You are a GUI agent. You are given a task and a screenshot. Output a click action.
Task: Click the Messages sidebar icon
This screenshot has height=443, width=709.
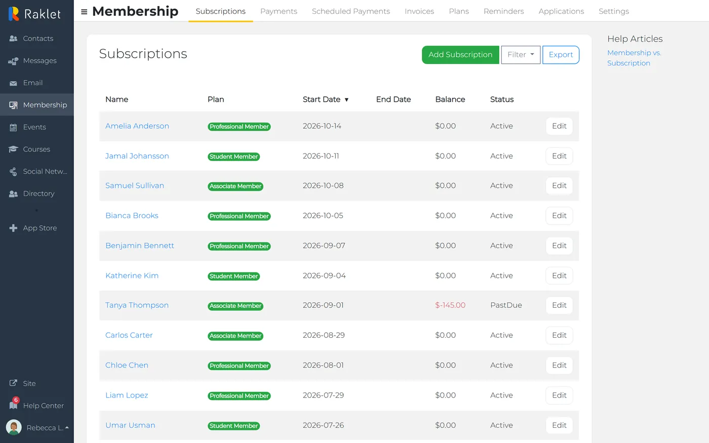(14, 61)
